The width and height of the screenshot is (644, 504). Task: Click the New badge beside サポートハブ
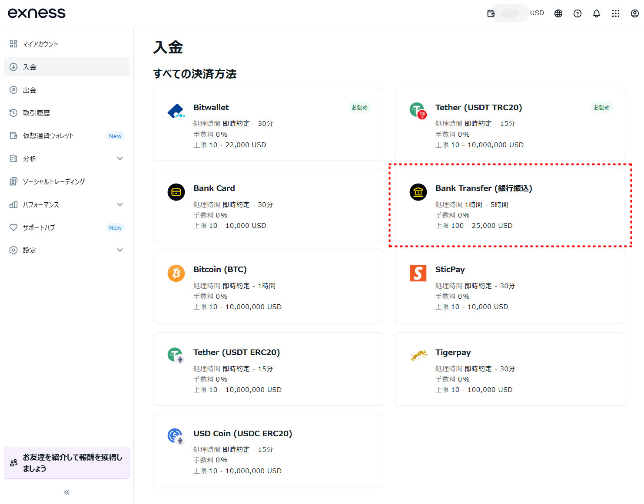(x=115, y=227)
